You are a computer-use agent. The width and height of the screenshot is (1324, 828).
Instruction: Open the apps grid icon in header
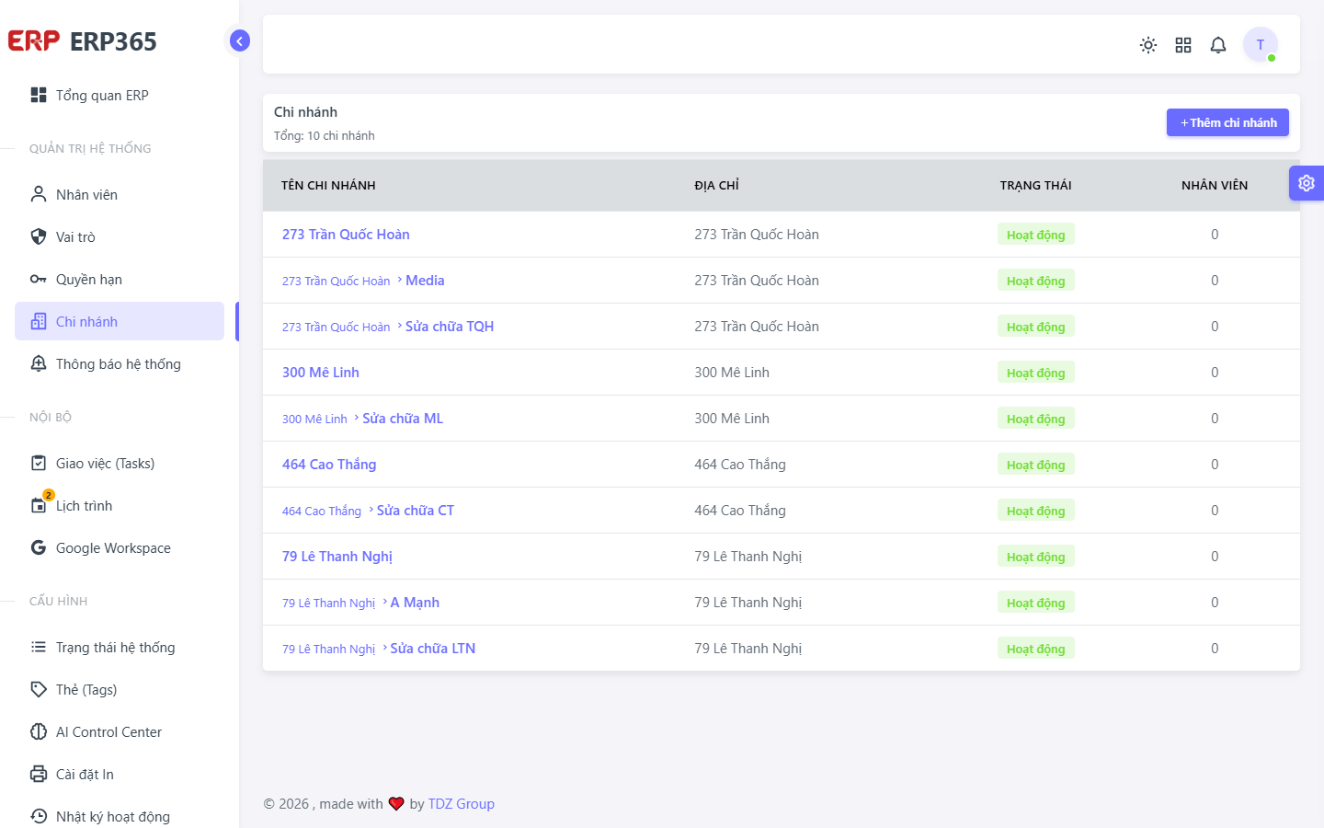pyautogui.click(x=1183, y=45)
